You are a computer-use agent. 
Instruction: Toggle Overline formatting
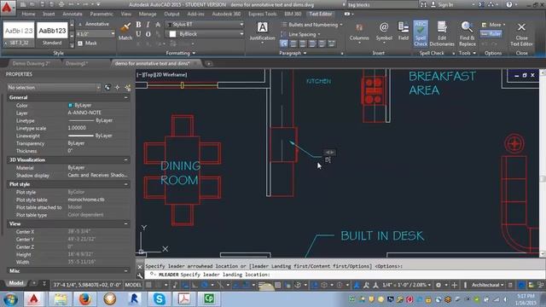pyautogui.click(x=148, y=34)
